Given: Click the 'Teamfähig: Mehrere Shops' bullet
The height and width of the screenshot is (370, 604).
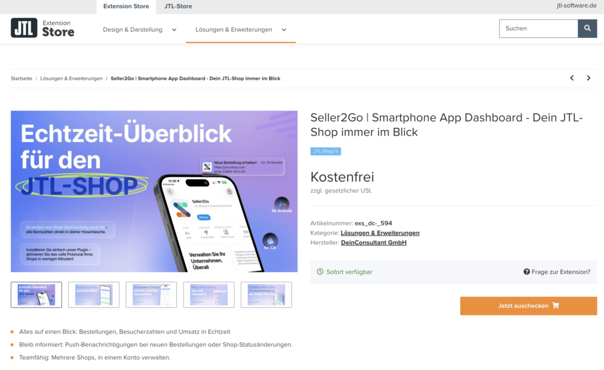Looking at the screenshot, I should click(x=94, y=357).
